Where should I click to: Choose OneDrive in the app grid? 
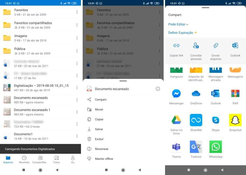tap(196, 97)
